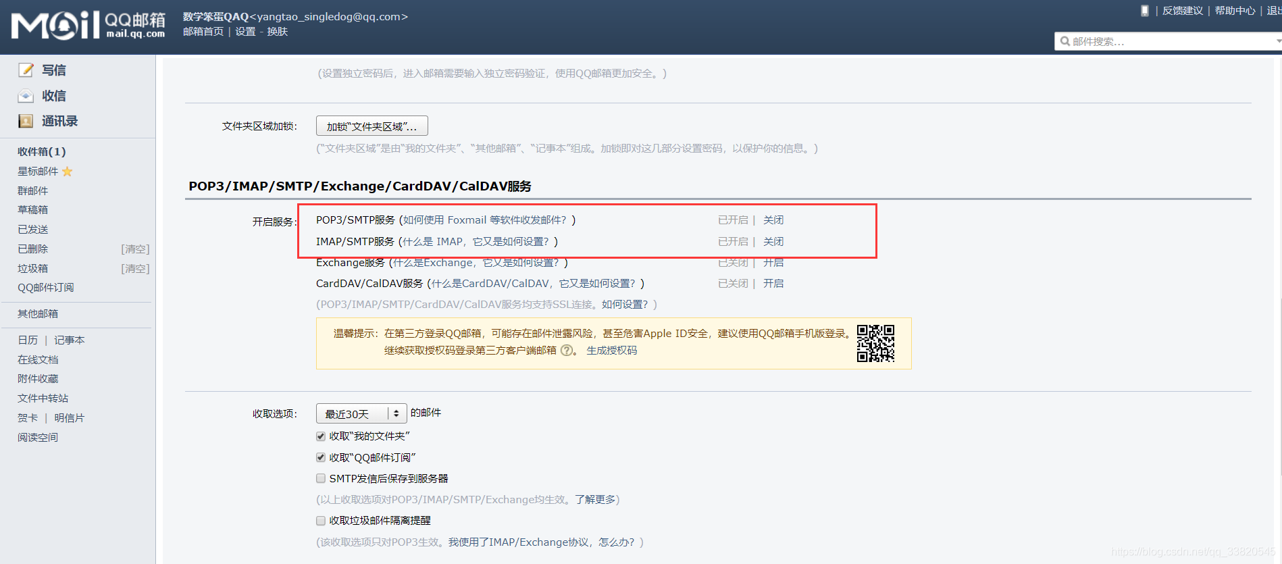Open 其他邮箱
The image size is (1282, 564).
coord(38,314)
